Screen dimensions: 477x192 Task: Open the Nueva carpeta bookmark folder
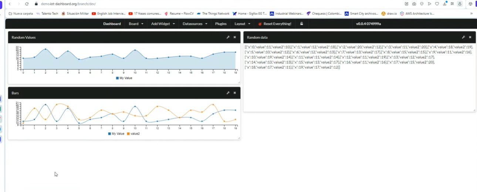(21, 14)
